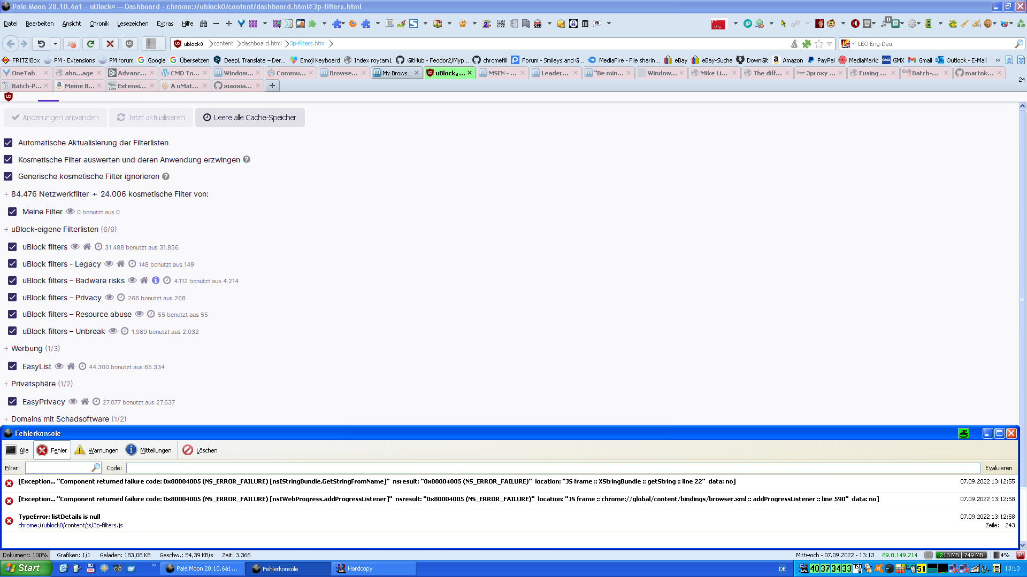Disable the EasyList checkbox
This screenshot has width=1027, height=577.
(x=12, y=367)
